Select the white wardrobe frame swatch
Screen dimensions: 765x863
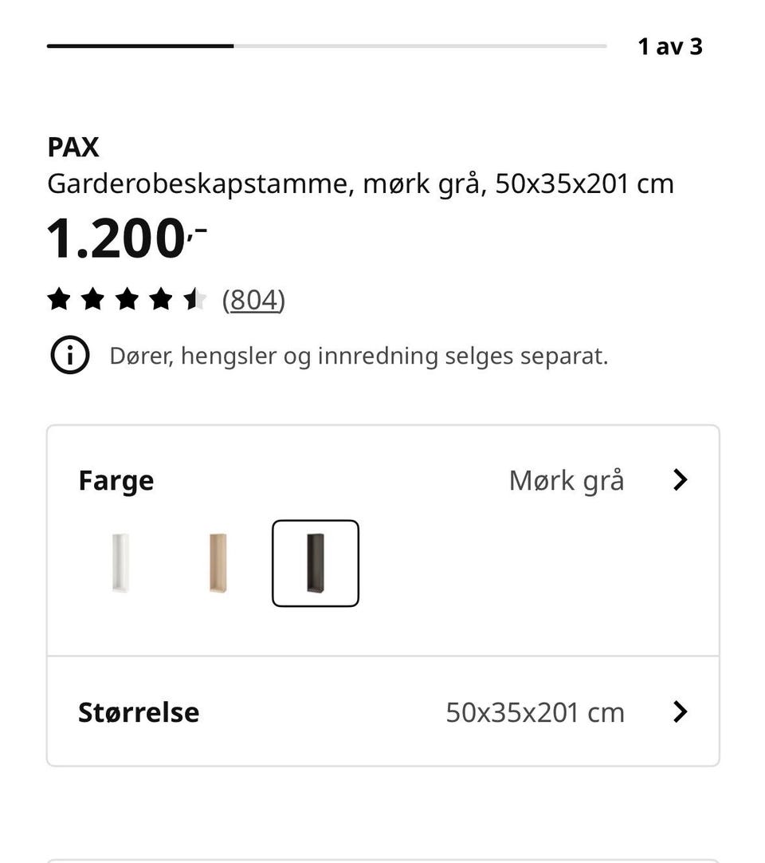(x=120, y=563)
